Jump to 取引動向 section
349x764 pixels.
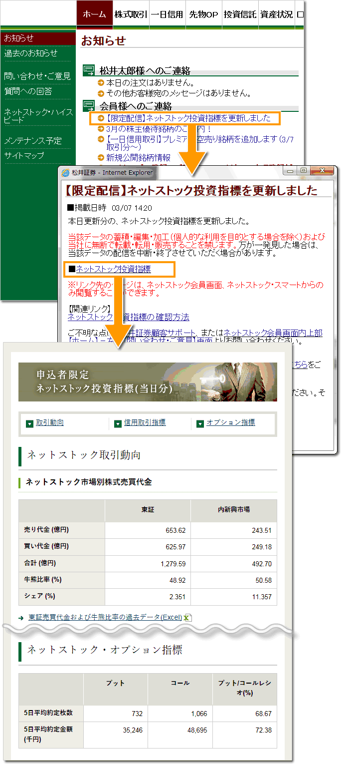[x=50, y=422]
